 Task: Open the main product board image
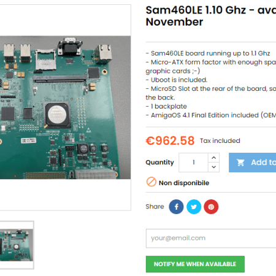(x=65, y=107)
